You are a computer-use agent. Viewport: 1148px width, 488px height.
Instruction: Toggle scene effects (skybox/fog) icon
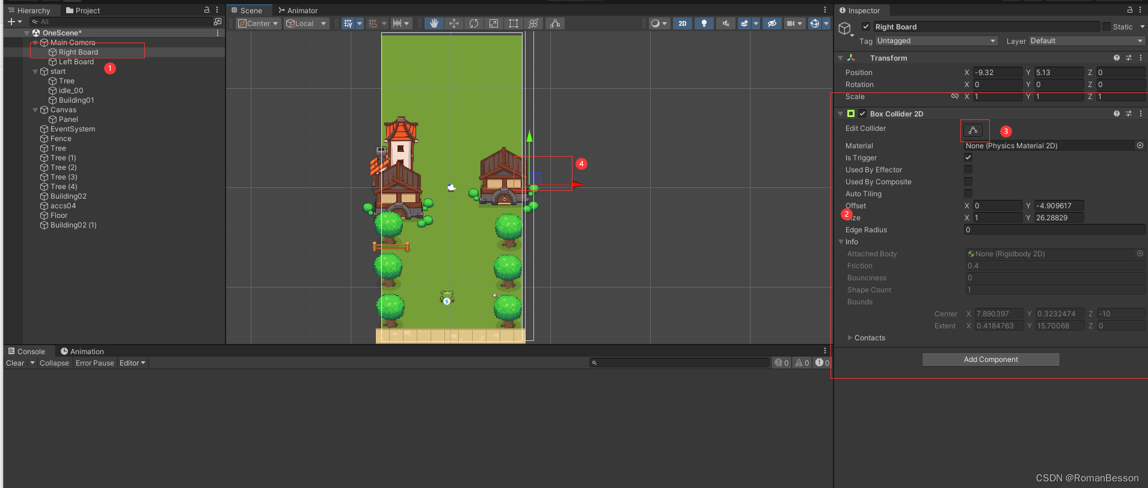(x=744, y=23)
